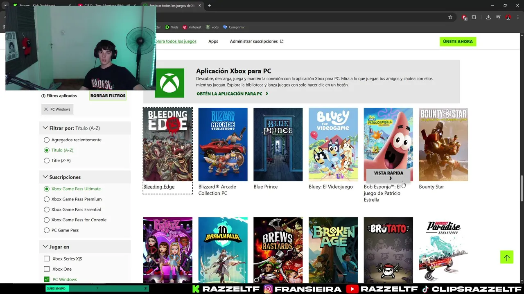Collapse the Jugar en section
Screen dimensions: 524x294
85,247
